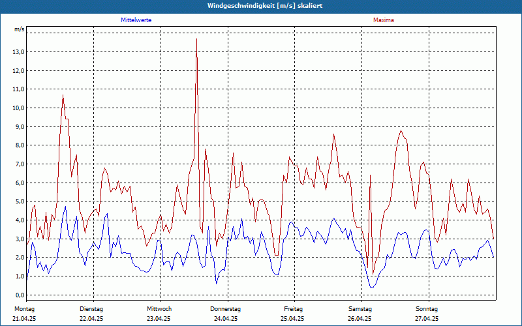Viewport: 522px width, 326px height.
Task: Click the 'Donnerstag' day label
Action: tap(225, 309)
